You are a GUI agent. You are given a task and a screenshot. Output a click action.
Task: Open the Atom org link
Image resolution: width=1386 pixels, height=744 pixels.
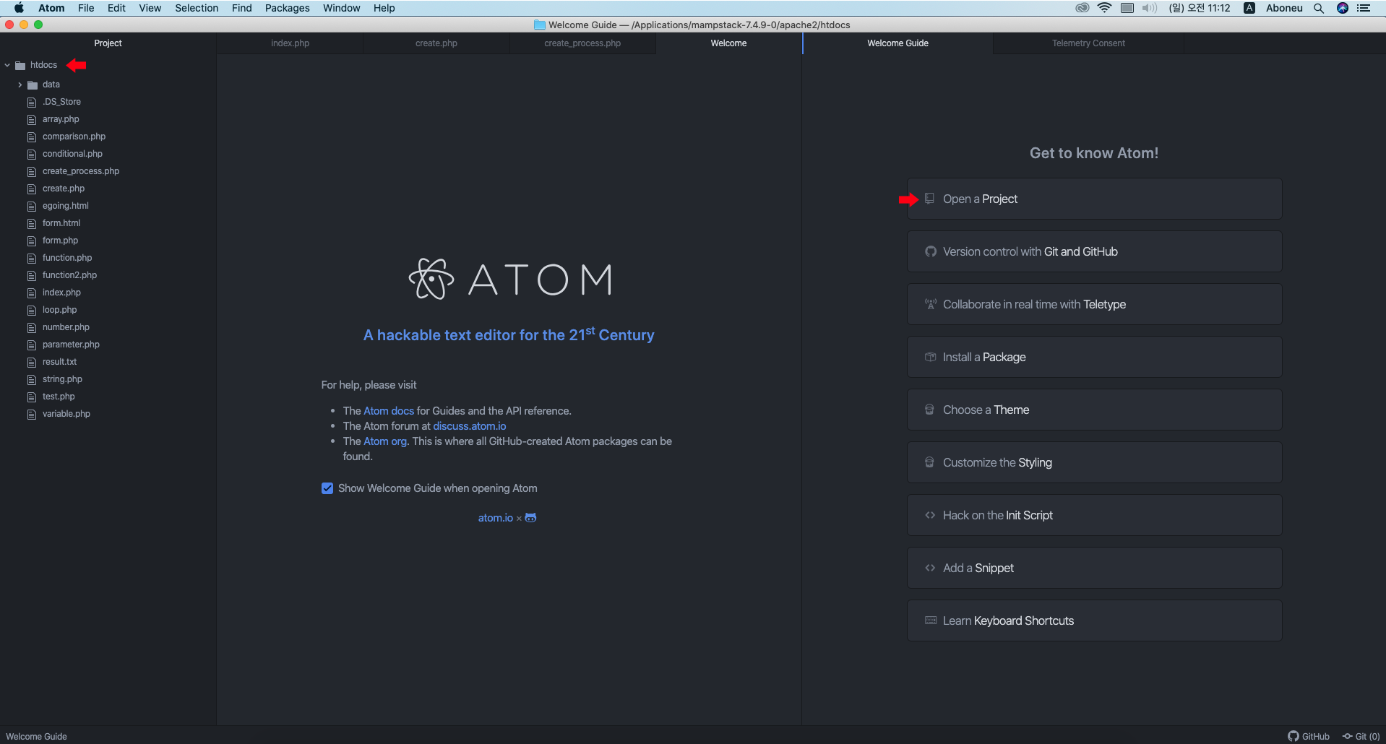point(385,441)
